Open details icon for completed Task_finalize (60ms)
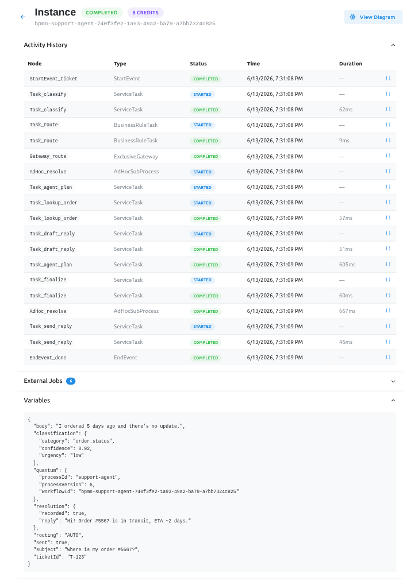This screenshot has width=411, height=585. click(x=388, y=296)
